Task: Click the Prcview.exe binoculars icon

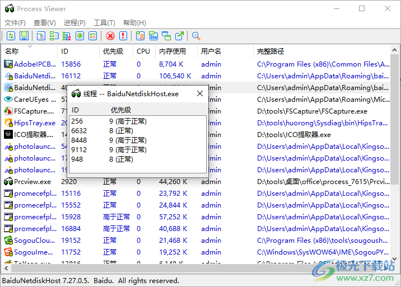Action: (x=8, y=182)
